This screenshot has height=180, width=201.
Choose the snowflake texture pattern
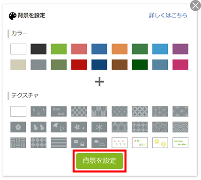pos(99,127)
